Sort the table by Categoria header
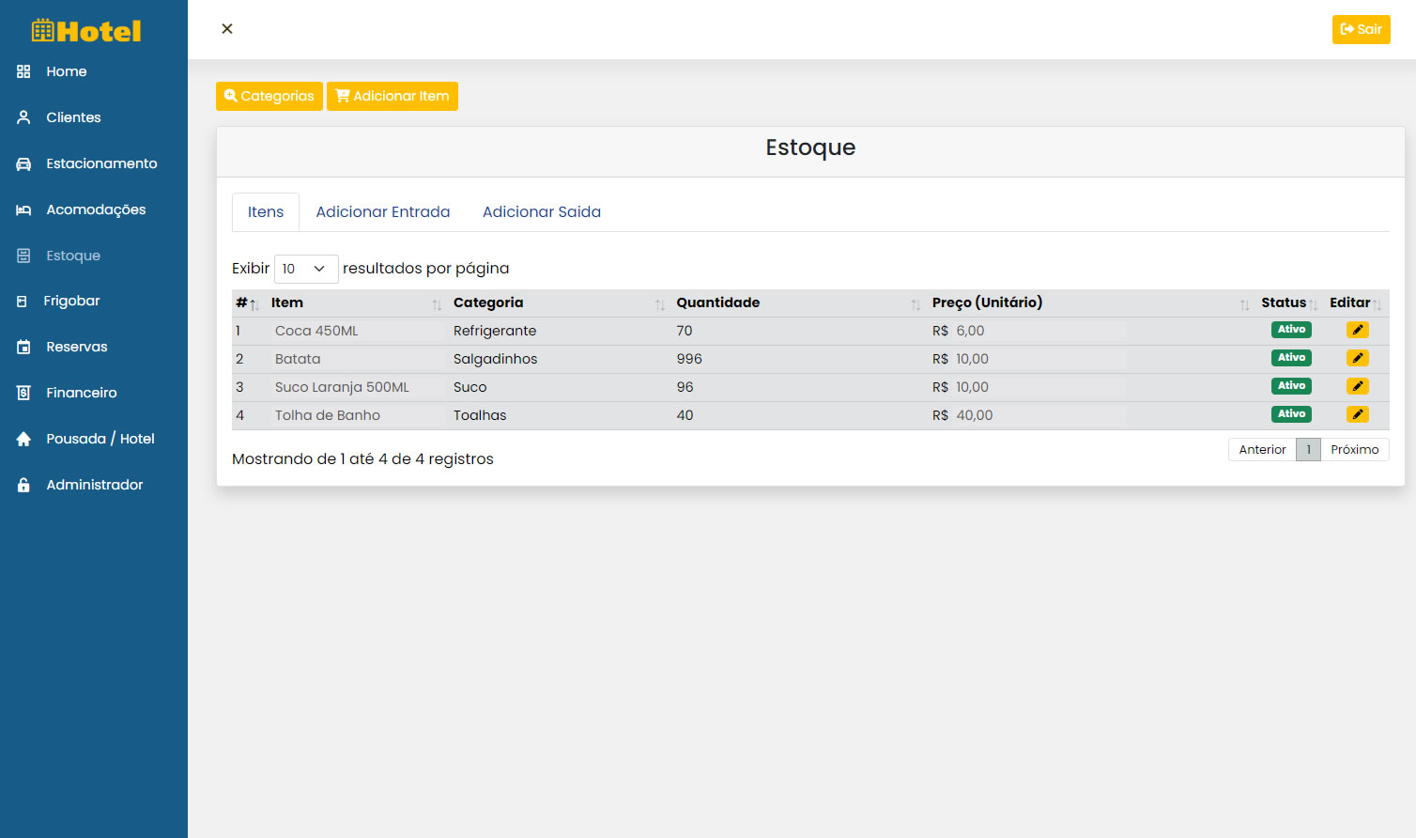The width and height of the screenshot is (1416, 838). 488,303
